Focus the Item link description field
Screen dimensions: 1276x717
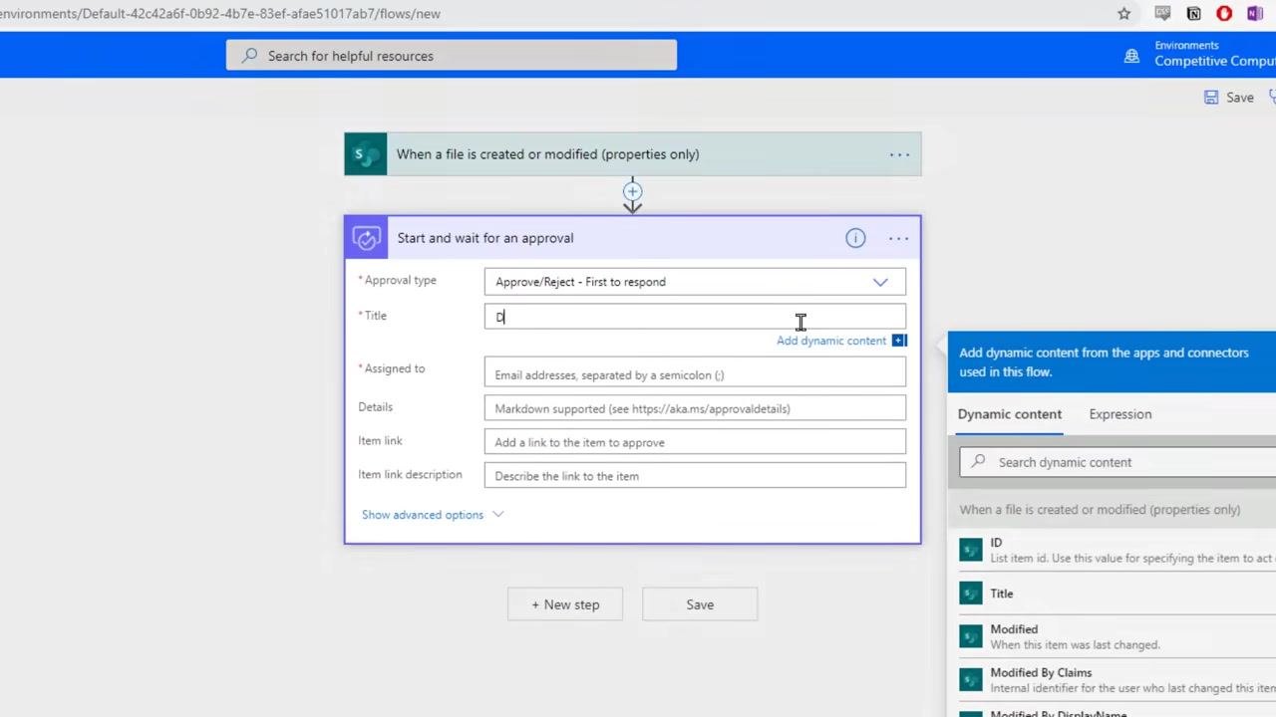pos(695,476)
